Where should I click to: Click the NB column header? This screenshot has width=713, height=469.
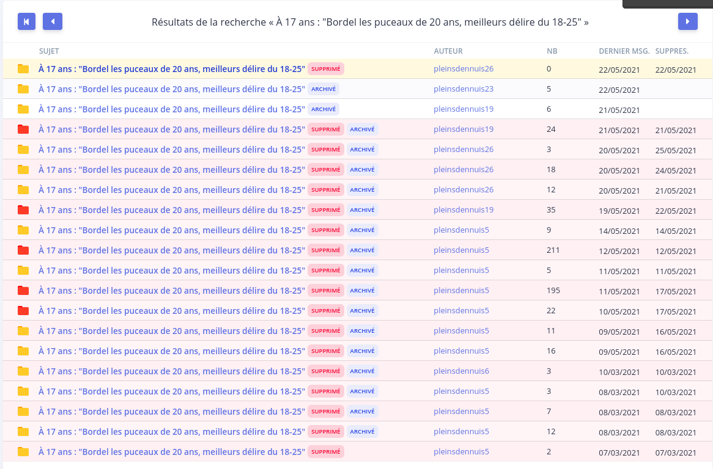[552, 51]
